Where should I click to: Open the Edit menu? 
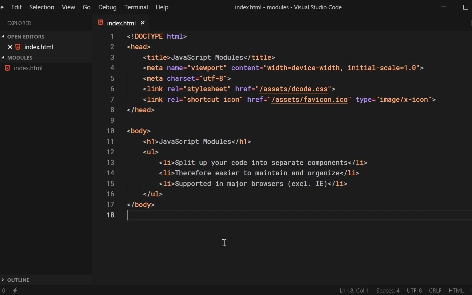pyautogui.click(x=16, y=7)
